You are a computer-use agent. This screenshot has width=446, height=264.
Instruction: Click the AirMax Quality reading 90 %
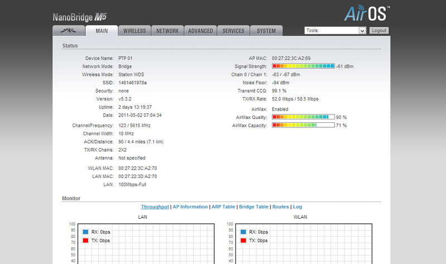[341, 117]
